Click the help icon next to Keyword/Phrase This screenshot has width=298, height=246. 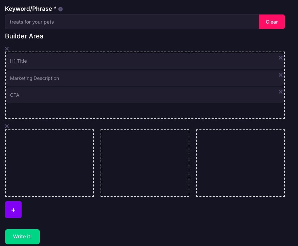pos(60,9)
